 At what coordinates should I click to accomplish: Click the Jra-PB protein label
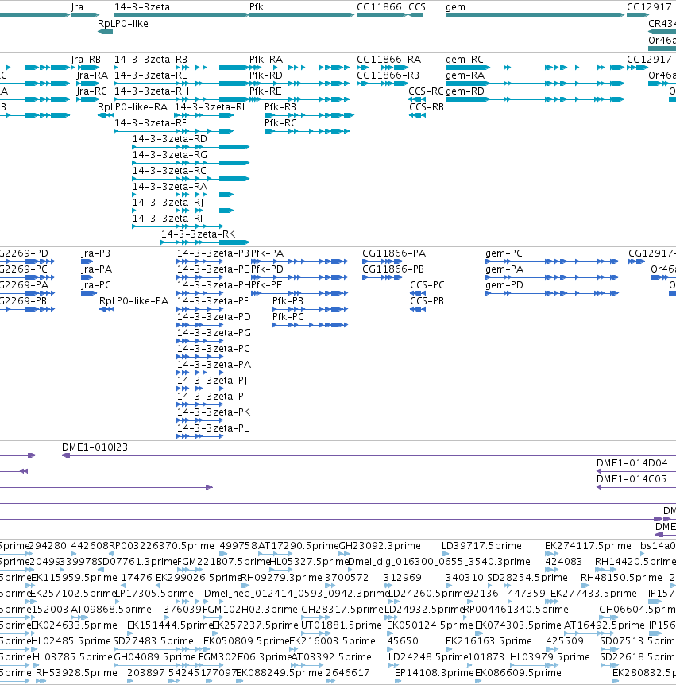95,253
